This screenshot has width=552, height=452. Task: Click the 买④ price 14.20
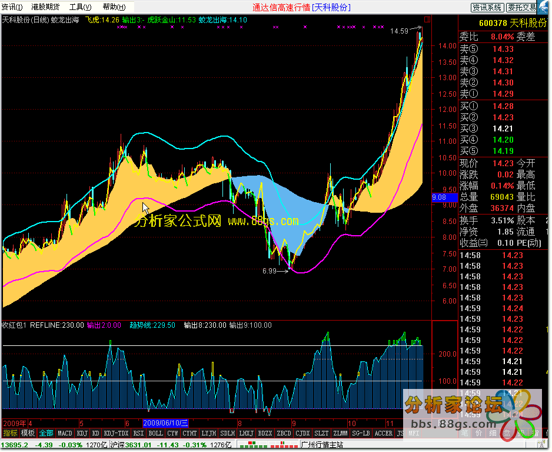click(503, 140)
